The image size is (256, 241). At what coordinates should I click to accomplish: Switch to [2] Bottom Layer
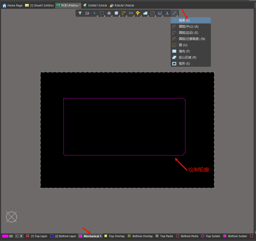[63, 236]
